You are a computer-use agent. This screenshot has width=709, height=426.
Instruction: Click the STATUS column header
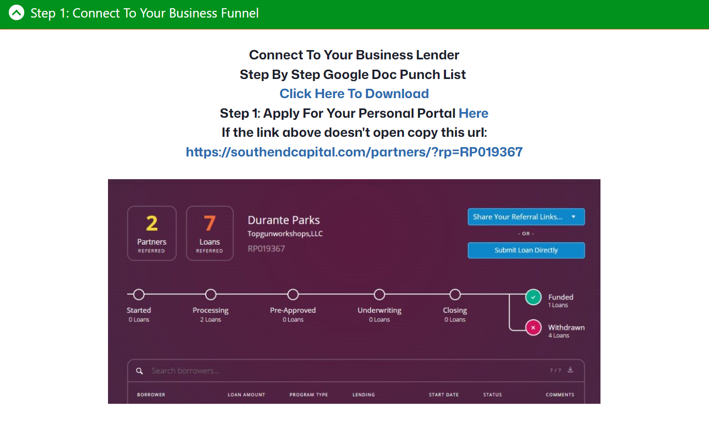[492, 395]
